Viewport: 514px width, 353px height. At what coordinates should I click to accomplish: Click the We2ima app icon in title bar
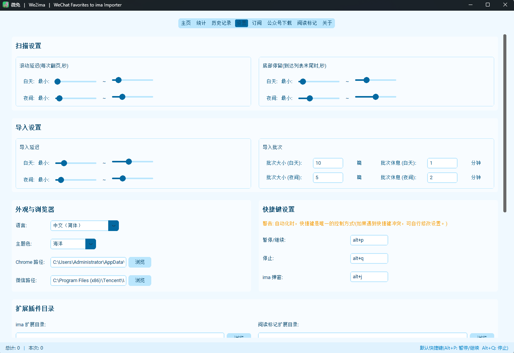tap(6, 5)
